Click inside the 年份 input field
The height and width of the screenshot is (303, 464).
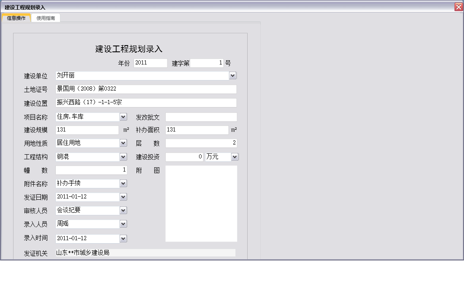[150, 63]
